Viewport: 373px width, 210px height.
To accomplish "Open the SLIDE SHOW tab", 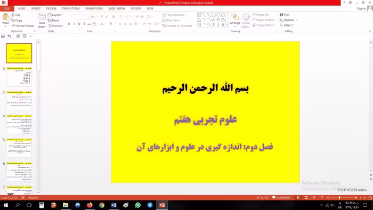I will tap(117, 9).
